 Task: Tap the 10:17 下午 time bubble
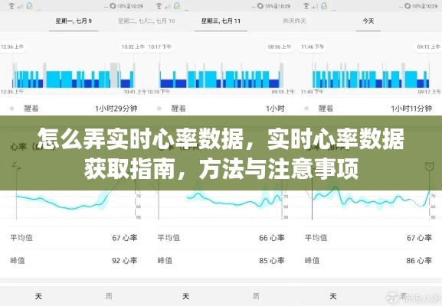pos(160,47)
